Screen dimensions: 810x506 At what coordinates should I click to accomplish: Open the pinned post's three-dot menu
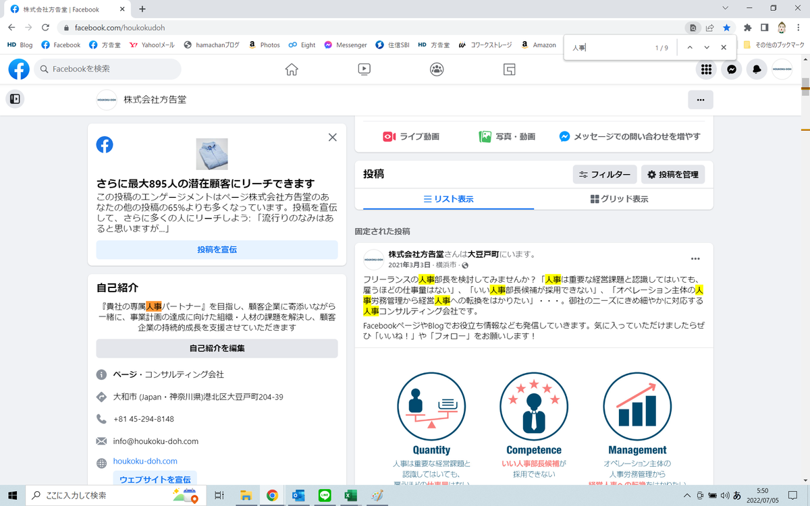(x=695, y=259)
